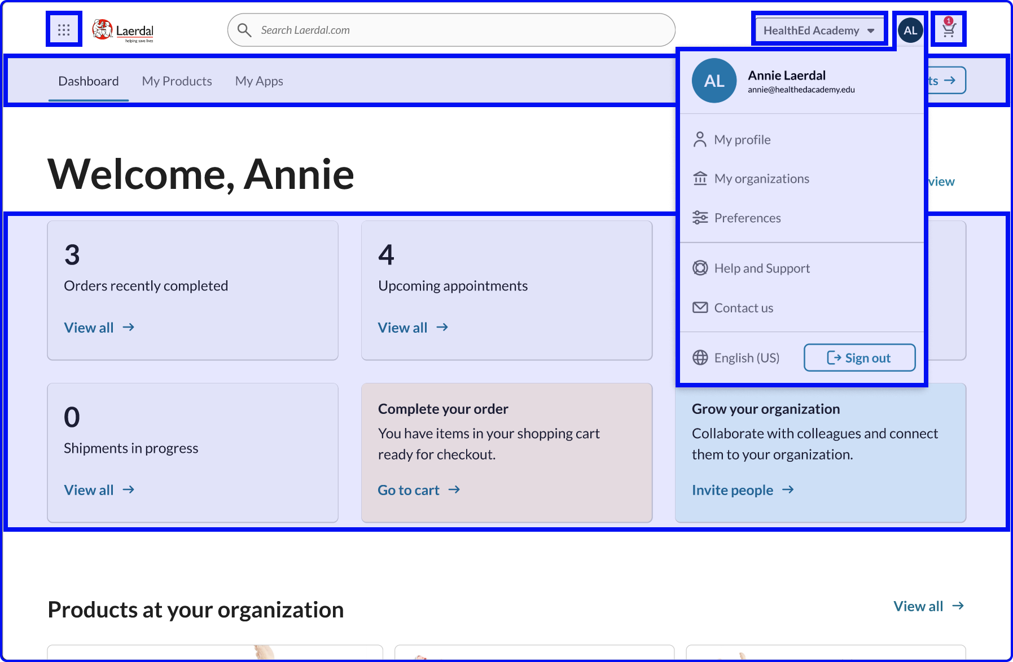
Task: Open the shopping cart icon
Action: pos(948,29)
